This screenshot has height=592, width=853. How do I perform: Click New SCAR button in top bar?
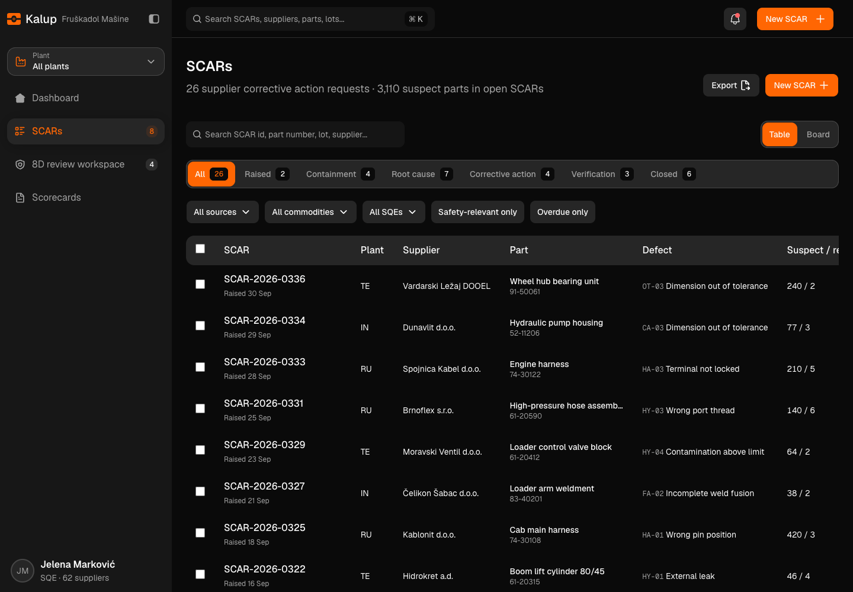click(795, 19)
